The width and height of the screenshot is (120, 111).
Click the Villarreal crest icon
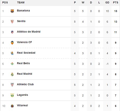coord(12,106)
